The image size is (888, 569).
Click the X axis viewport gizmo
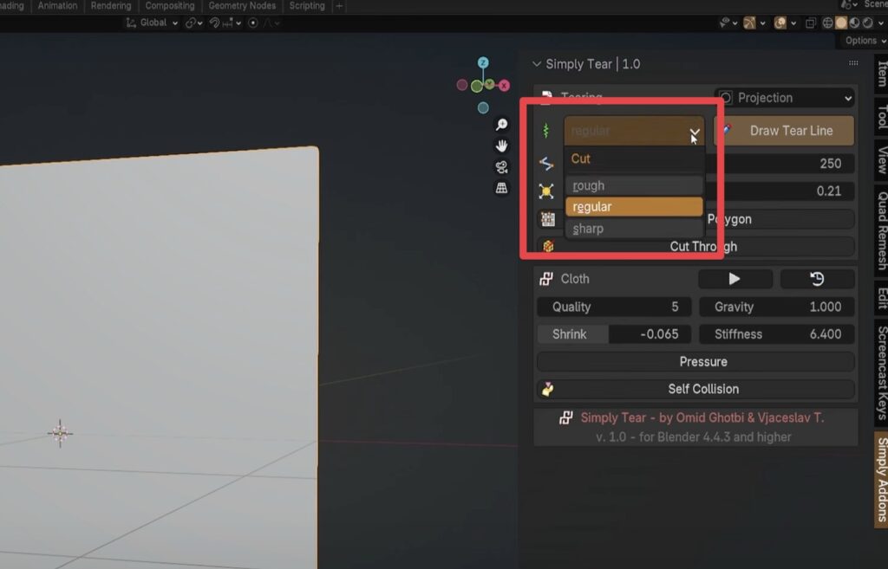(504, 86)
